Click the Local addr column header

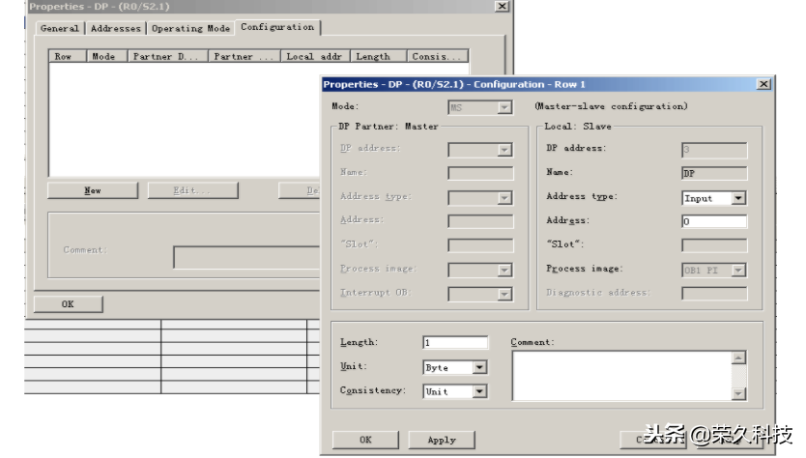tap(313, 57)
